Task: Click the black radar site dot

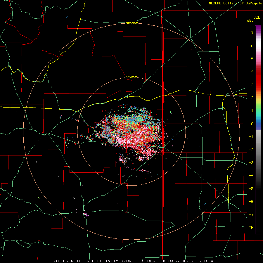Action: tap(132, 131)
